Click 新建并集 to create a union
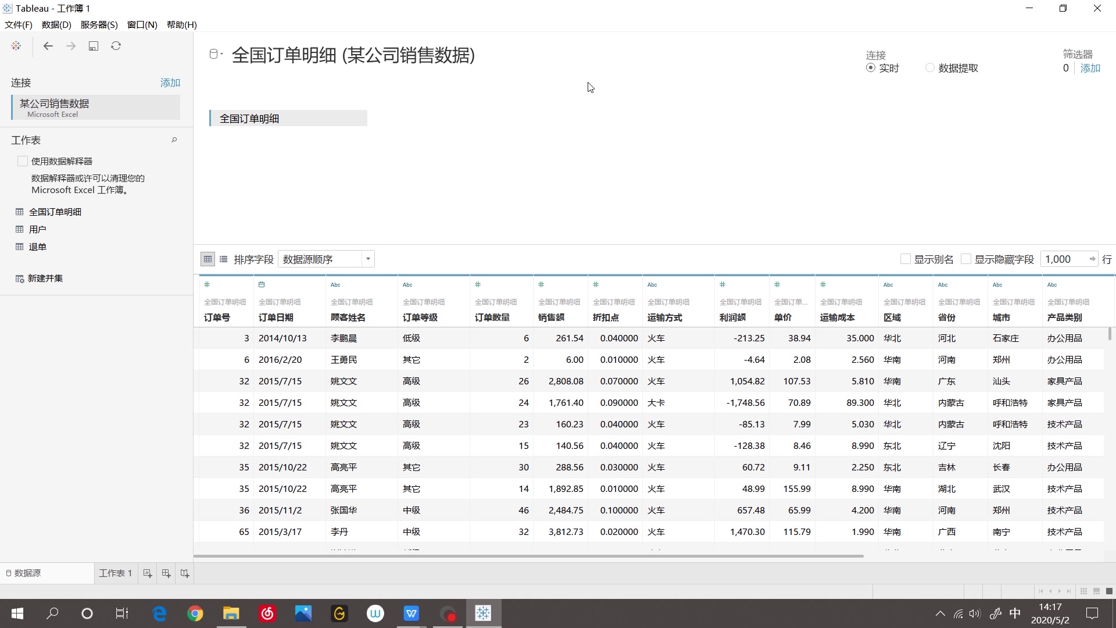This screenshot has width=1116, height=628. tap(45, 279)
